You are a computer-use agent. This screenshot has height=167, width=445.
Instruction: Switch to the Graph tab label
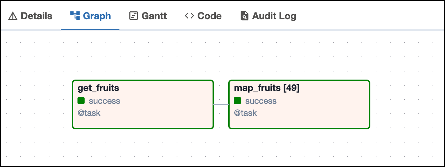click(x=97, y=16)
